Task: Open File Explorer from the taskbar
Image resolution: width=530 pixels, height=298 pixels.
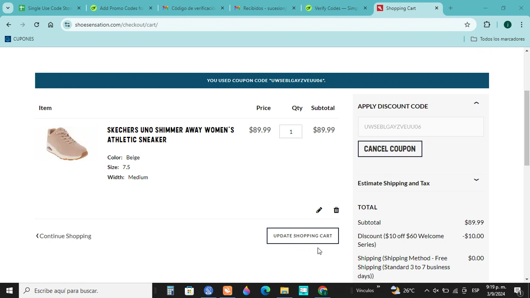Action: pyautogui.click(x=284, y=291)
